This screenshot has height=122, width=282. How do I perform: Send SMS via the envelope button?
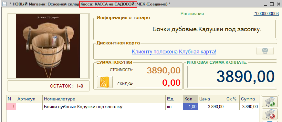point(265,51)
